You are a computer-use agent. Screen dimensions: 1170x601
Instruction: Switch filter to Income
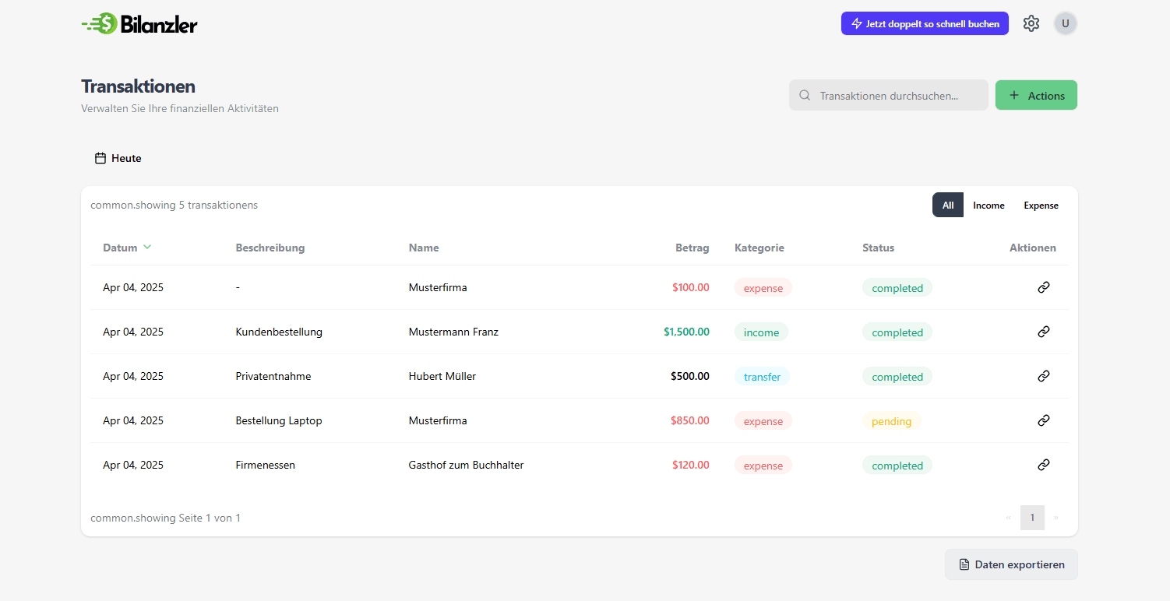tap(989, 206)
